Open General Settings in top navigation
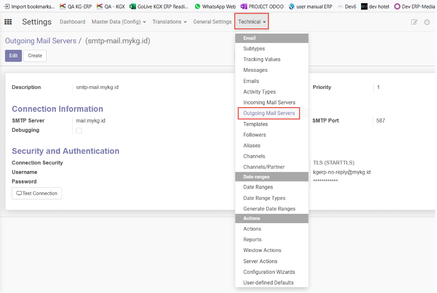 point(212,22)
